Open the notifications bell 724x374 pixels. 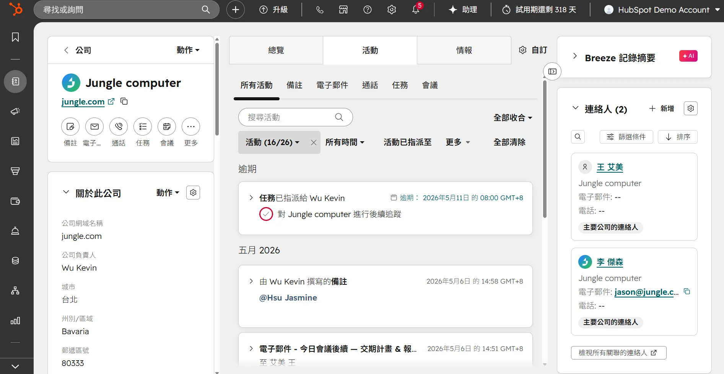coord(416,10)
